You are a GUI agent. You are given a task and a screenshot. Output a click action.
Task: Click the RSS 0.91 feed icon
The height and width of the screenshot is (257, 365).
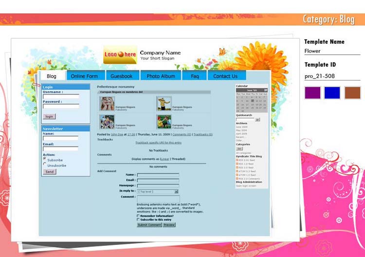coord(237,160)
